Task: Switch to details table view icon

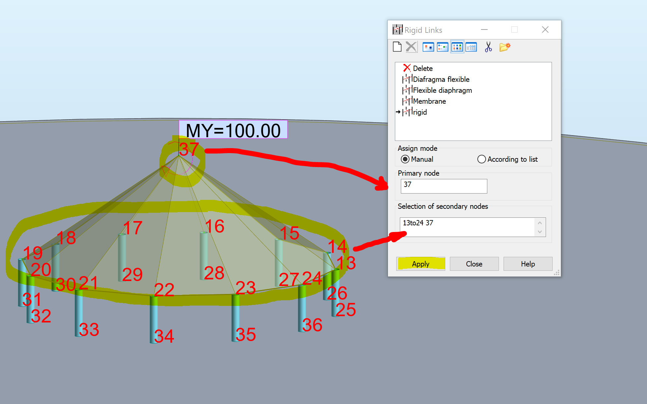Action: 471,47
